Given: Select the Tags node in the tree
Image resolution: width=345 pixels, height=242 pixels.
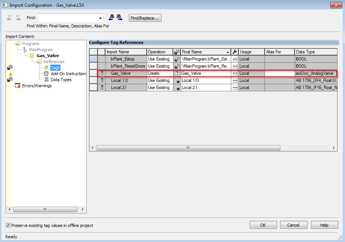Looking at the screenshot, I should [x=55, y=68].
